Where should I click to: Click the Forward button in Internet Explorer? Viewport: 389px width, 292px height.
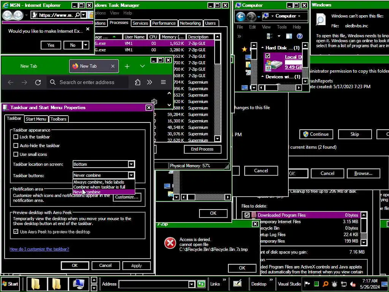(x=18, y=15)
